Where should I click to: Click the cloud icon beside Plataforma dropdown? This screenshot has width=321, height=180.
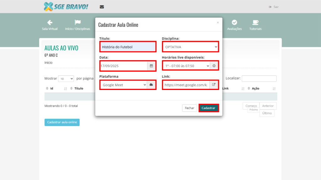click(x=151, y=85)
